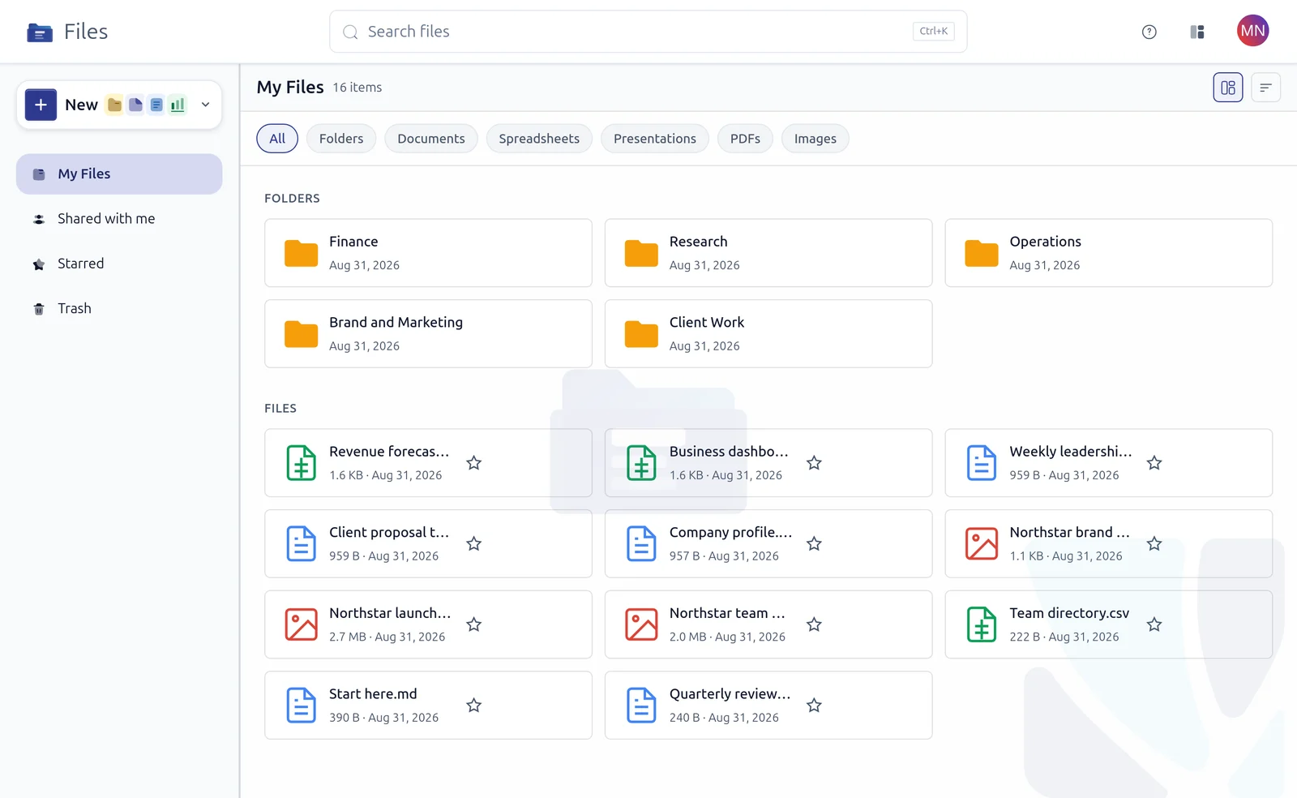Click the New plus button

[41, 105]
